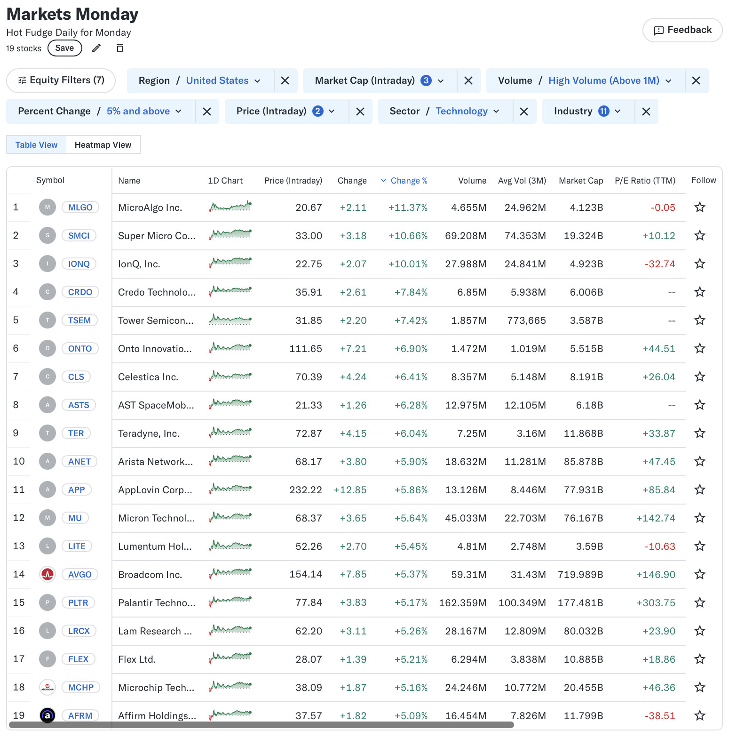Click the trash delete screener icon
The height and width of the screenshot is (738, 729).
pyautogui.click(x=120, y=48)
